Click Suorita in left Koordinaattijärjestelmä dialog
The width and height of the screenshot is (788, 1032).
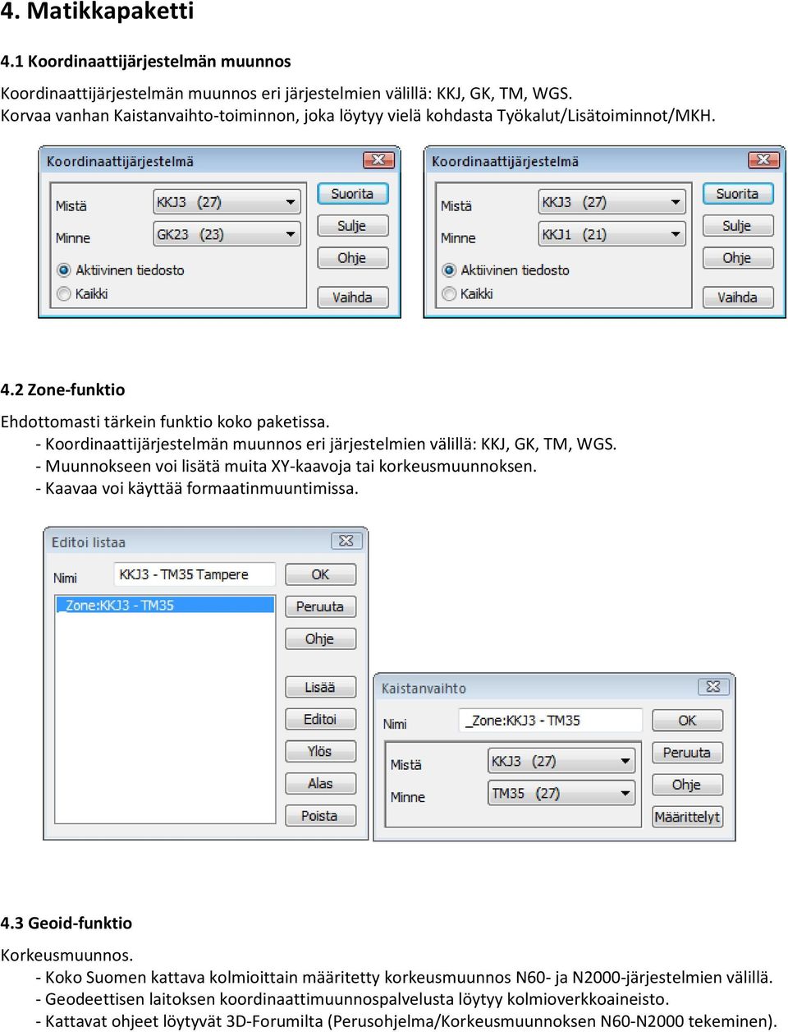click(x=352, y=194)
